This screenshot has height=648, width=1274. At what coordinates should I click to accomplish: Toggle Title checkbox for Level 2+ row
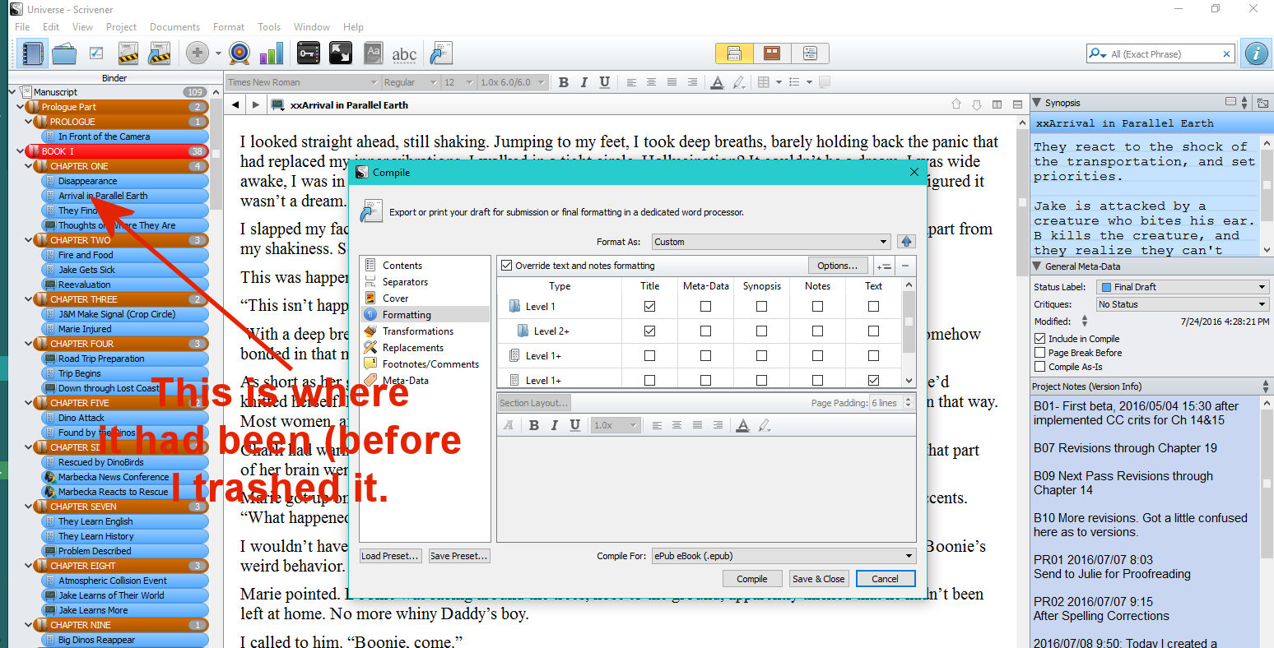pos(650,331)
